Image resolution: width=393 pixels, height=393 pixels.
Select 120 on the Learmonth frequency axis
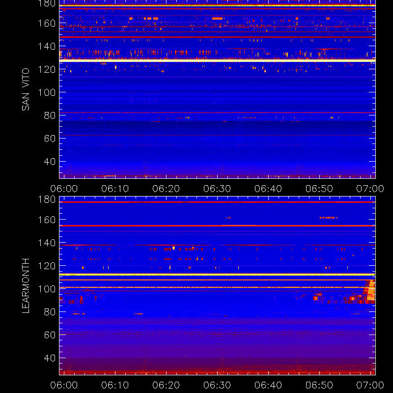[x=47, y=266]
